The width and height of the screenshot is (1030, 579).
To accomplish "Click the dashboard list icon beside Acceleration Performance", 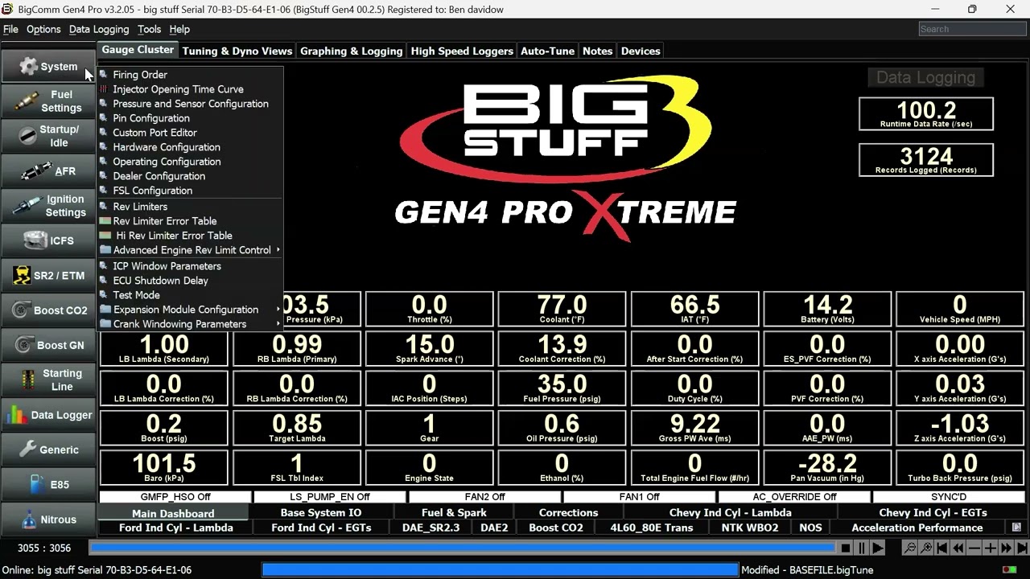I will pyautogui.click(x=1016, y=528).
